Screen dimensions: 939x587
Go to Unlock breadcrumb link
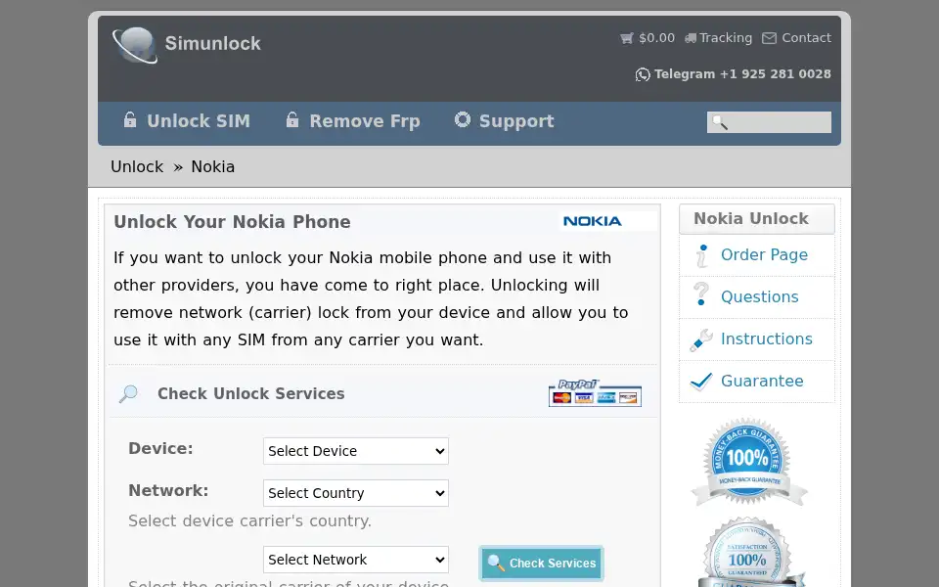[137, 166]
